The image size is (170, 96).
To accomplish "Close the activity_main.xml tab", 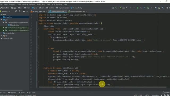I will [47, 11].
